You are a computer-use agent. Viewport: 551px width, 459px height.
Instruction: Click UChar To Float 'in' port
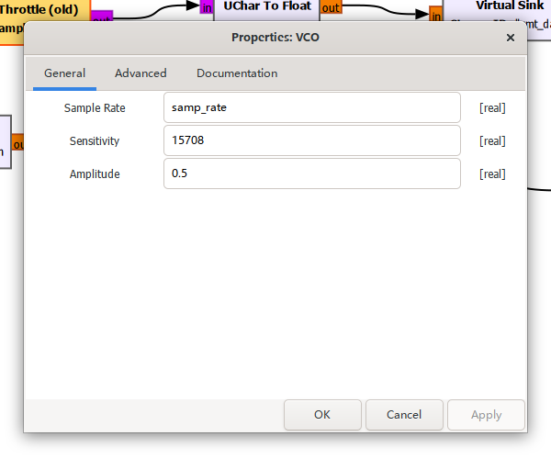[x=207, y=7]
